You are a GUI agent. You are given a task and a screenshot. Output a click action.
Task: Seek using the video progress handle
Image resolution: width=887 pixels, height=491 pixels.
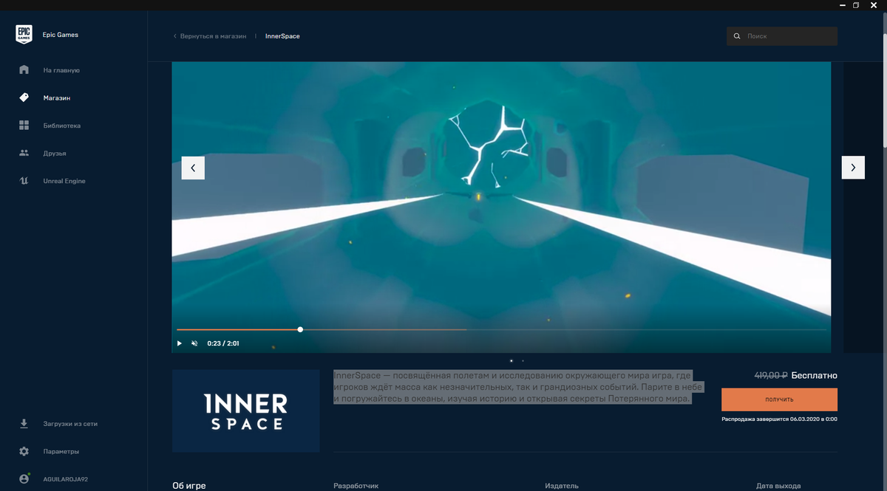click(300, 329)
